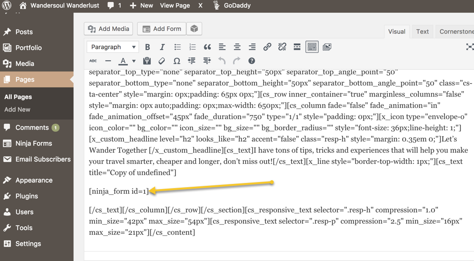Open Ninja Forms in the sidebar

33,143
